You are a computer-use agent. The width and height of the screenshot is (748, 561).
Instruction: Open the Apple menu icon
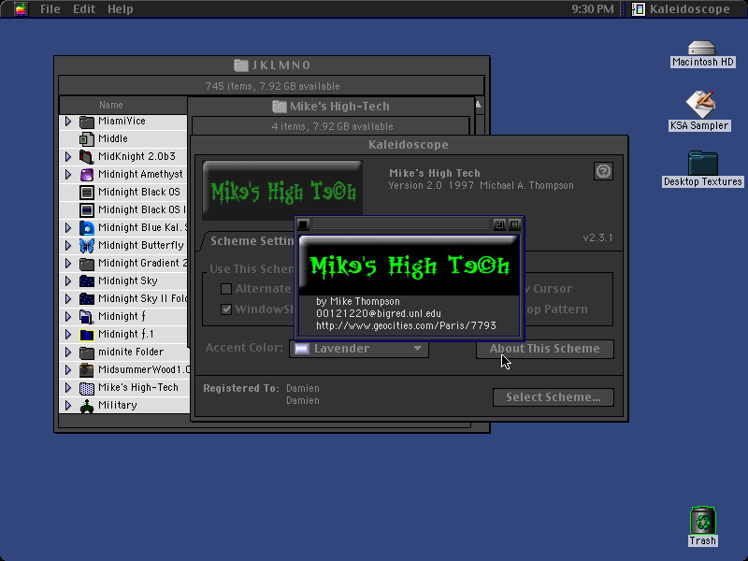(x=21, y=8)
